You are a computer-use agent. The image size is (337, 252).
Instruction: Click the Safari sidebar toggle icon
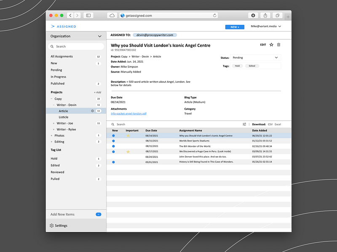click(88, 16)
